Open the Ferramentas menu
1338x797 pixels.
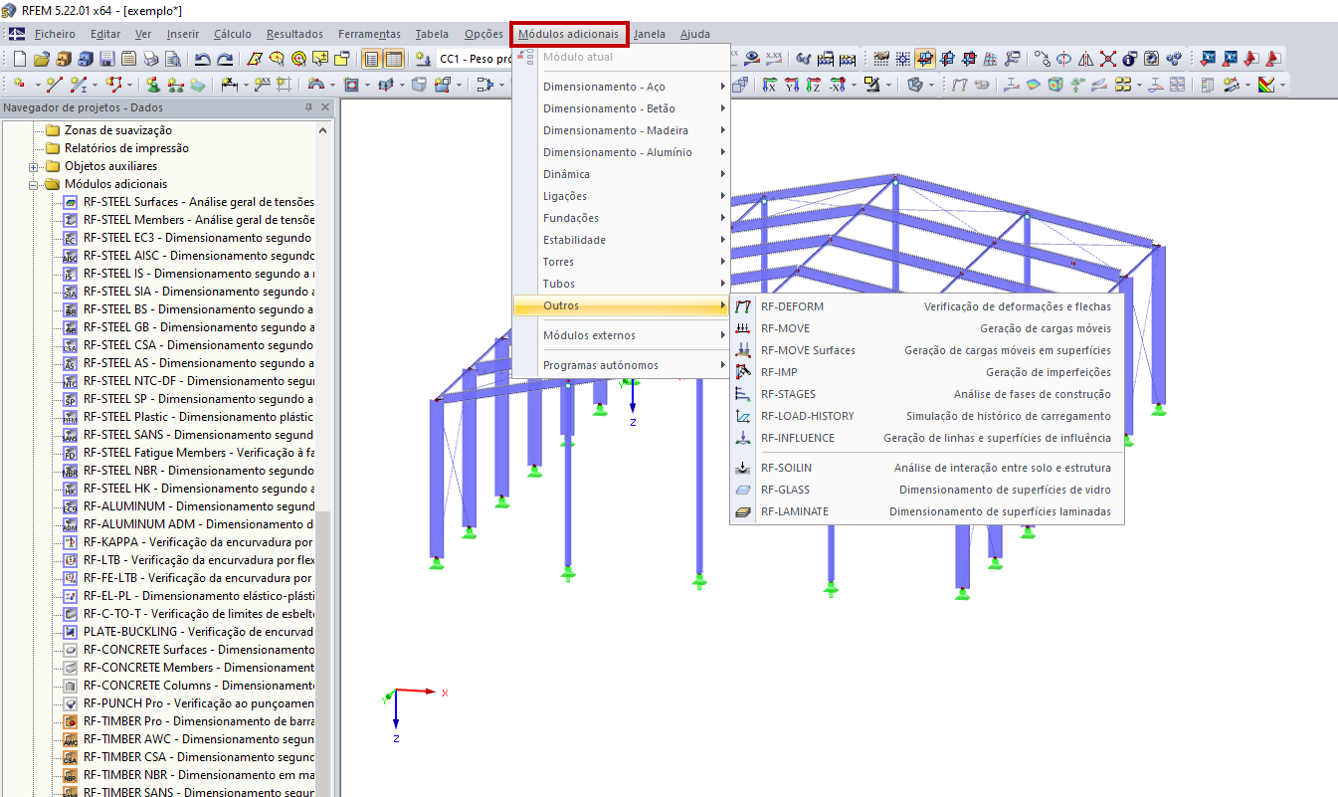pyautogui.click(x=369, y=34)
